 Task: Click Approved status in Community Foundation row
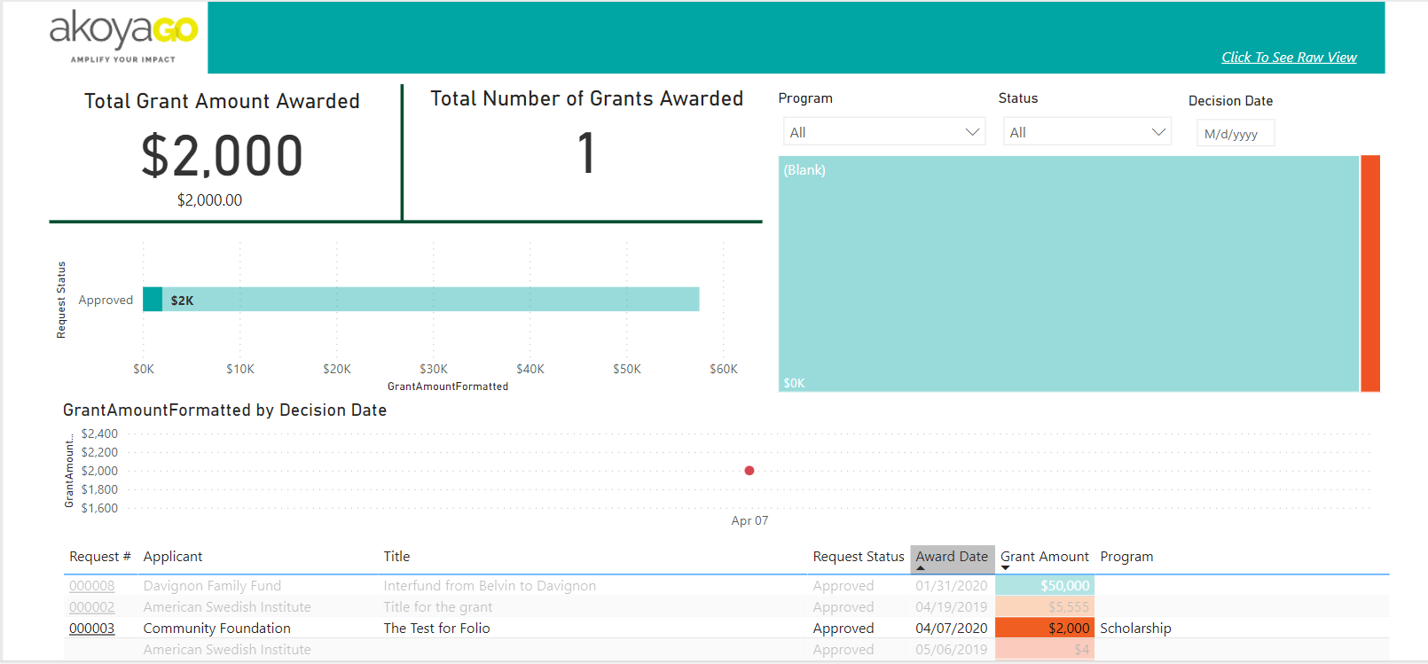(843, 629)
